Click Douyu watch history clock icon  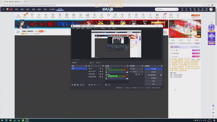[182, 9]
